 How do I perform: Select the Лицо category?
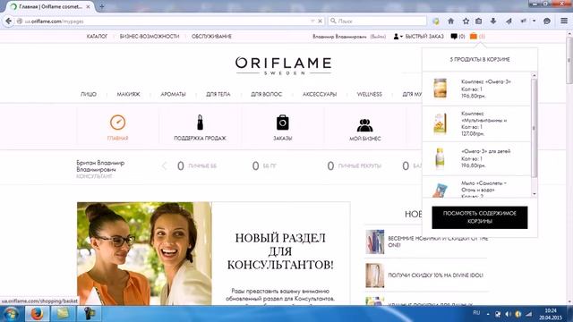(89, 94)
